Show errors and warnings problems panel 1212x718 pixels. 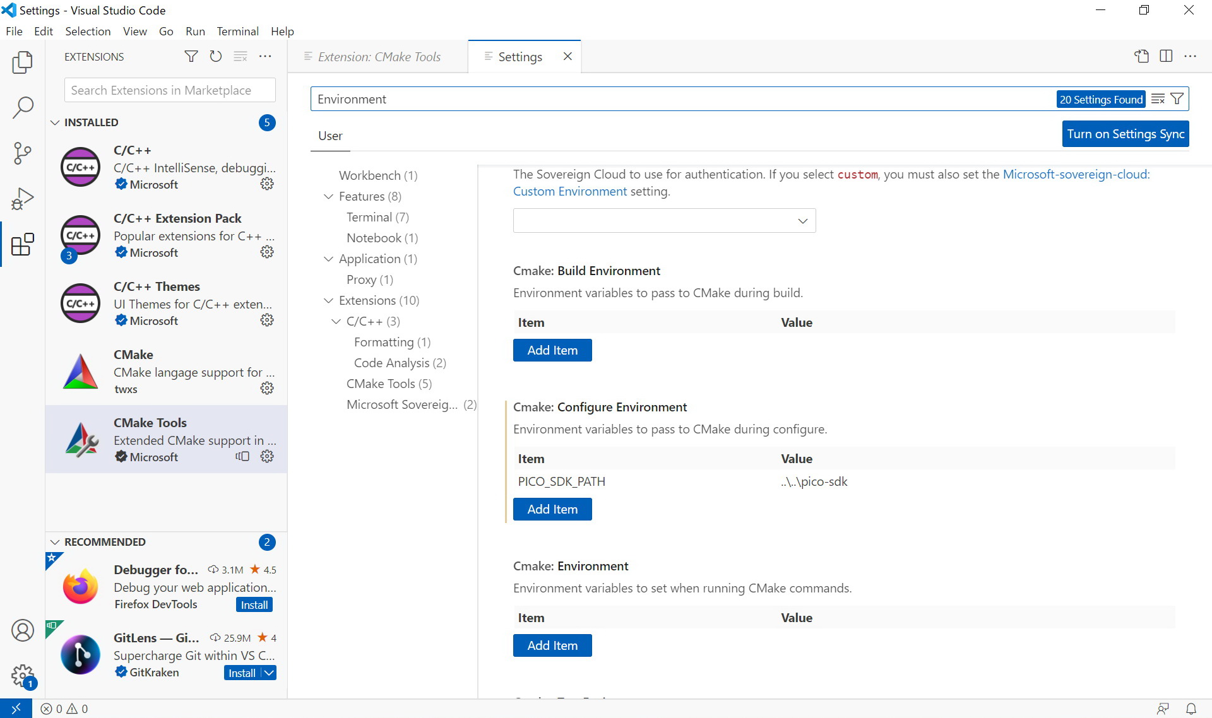[x=64, y=709]
